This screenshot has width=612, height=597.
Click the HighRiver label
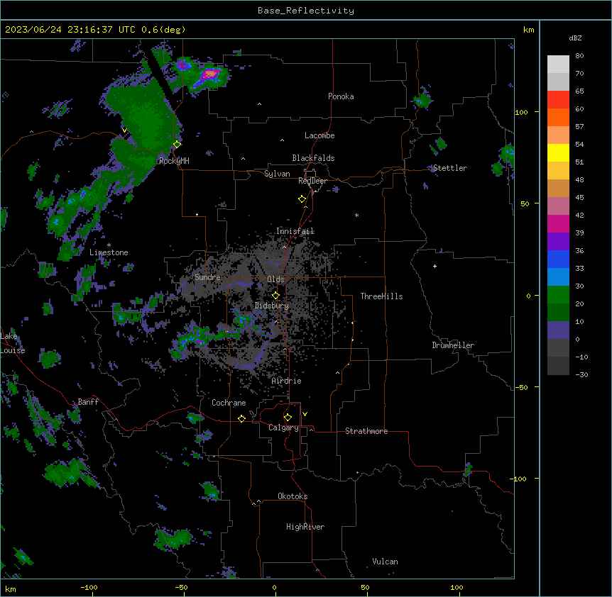pos(305,527)
